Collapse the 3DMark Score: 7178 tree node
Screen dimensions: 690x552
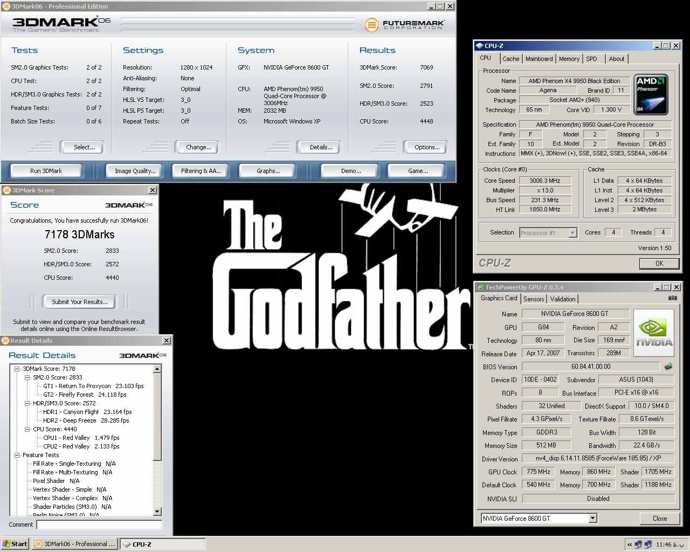click(17, 369)
